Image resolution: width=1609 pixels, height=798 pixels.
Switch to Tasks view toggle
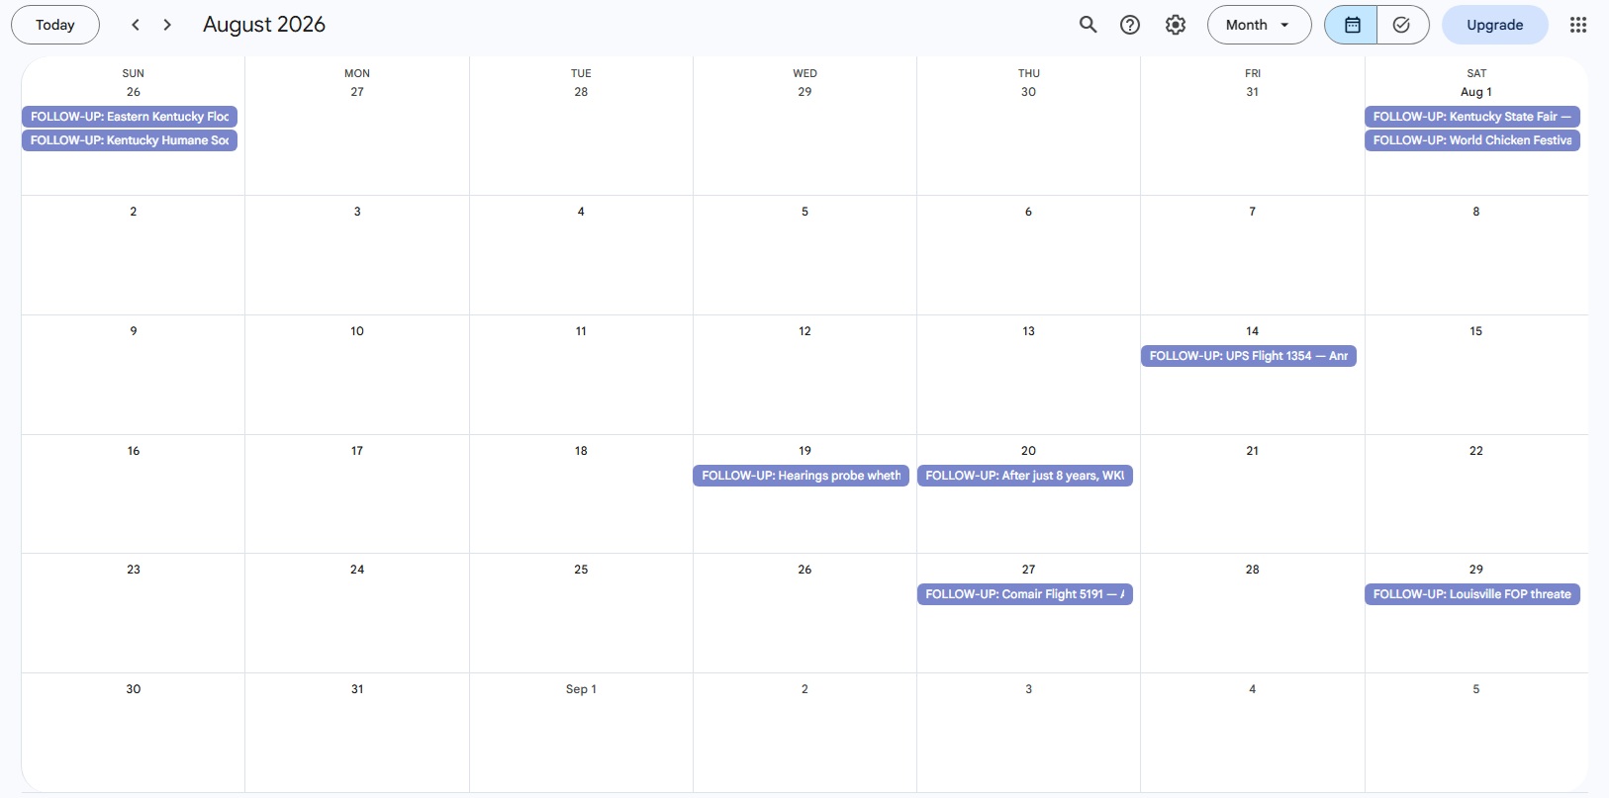pyautogui.click(x=1402, y=25)
